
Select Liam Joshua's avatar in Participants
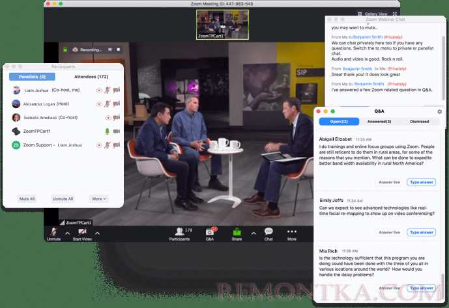pos(16,90)
